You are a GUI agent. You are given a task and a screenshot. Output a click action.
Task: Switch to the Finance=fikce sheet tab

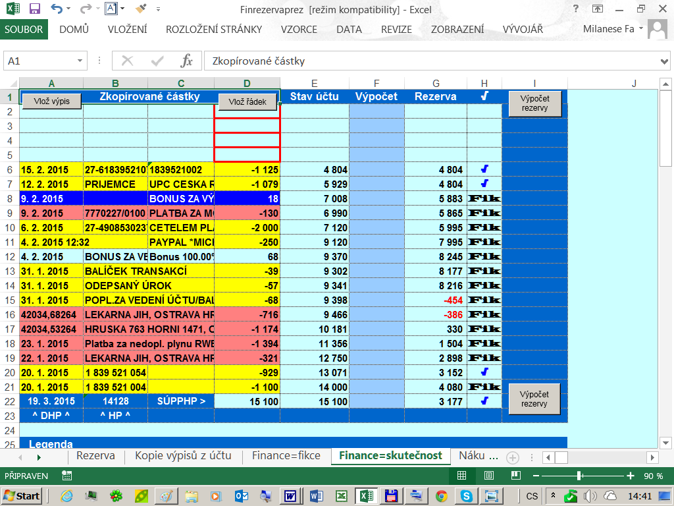tap(286, 455)
